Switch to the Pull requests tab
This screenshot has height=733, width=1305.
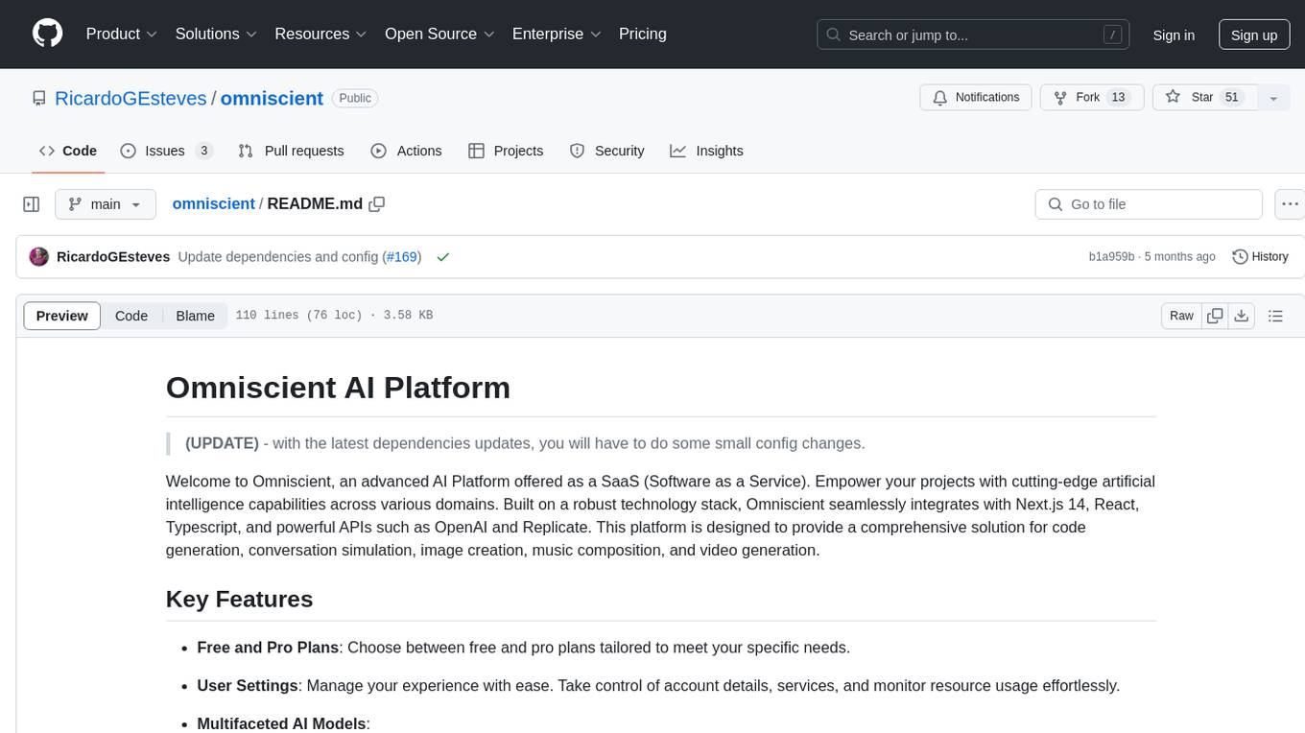(x=291, y=151)
